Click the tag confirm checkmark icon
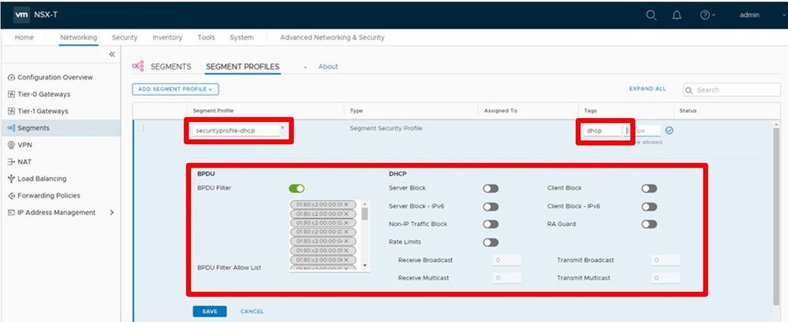 point(670,131)
